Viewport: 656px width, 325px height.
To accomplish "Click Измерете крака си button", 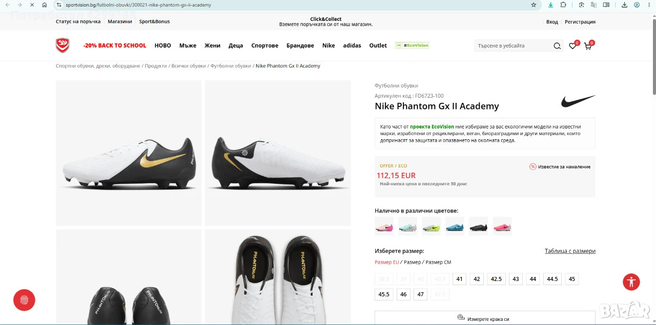I will 485,318.
